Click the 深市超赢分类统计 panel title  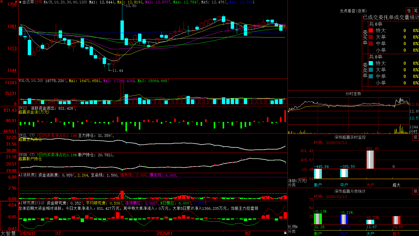coord(350,191)
